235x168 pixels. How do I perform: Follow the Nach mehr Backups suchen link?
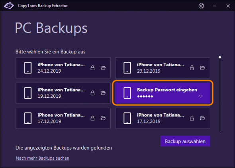[x=42, y=158]
